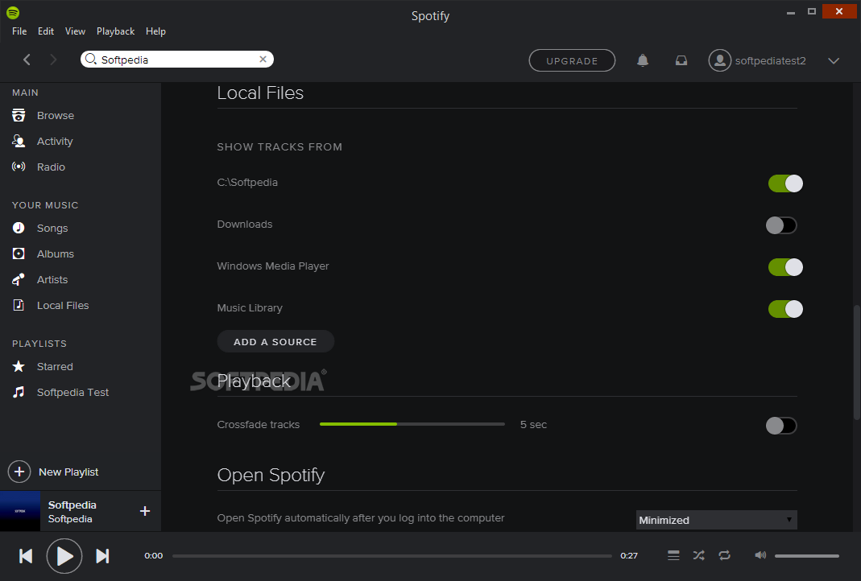This screenshot has height=581, width=861.
Task: Click Softpedia track title in now playing
Action: click(72, 505)
